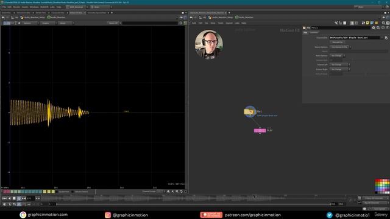The image size is (390, 219).
Task: Switch to the Animation Editor pane tab
Action: tap(23, 13)
